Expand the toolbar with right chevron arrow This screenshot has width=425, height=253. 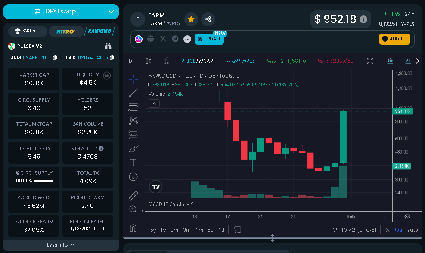click(x=417, y=61)
